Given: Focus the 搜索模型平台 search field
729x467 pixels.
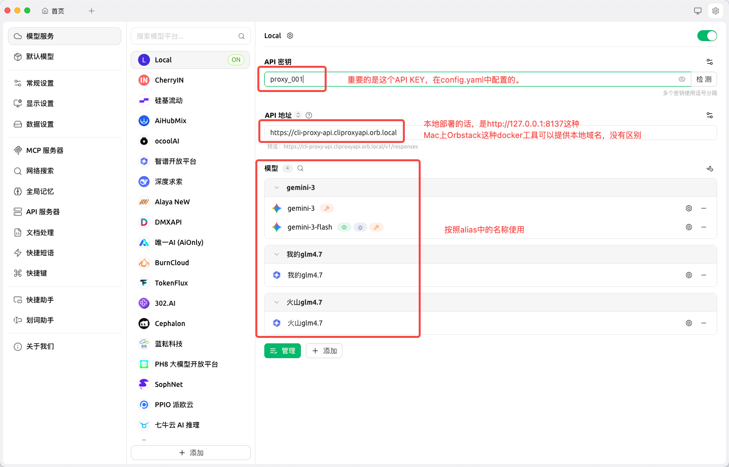Looking at the screenshot, I should [191, 36].
